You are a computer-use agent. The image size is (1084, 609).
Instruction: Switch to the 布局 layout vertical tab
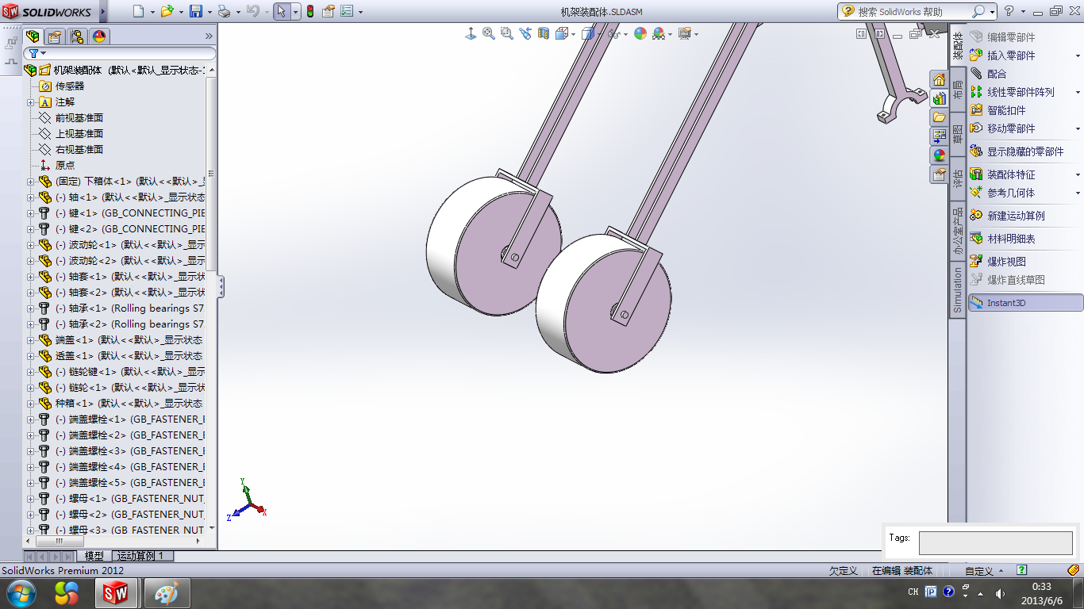[958, 89]
